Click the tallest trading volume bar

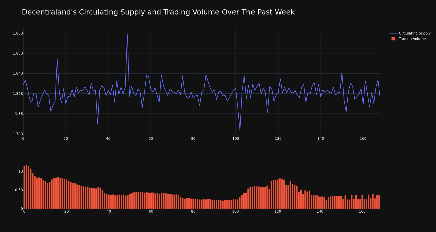pos(26,187)
